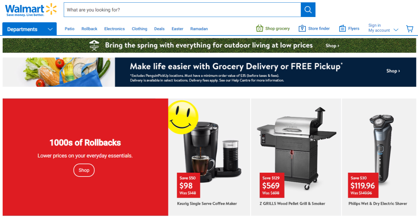The height and width of the screenshot is (219, 418).
Task: Expand the Departments dropdown menu
Action: click(x=29, y=29)
